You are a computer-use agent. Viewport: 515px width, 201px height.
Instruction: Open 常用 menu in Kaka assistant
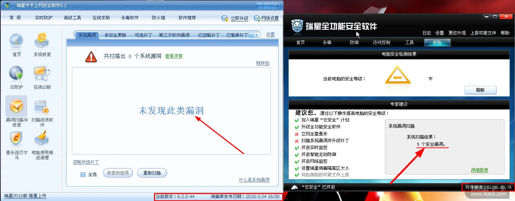[x=15, y=18]
